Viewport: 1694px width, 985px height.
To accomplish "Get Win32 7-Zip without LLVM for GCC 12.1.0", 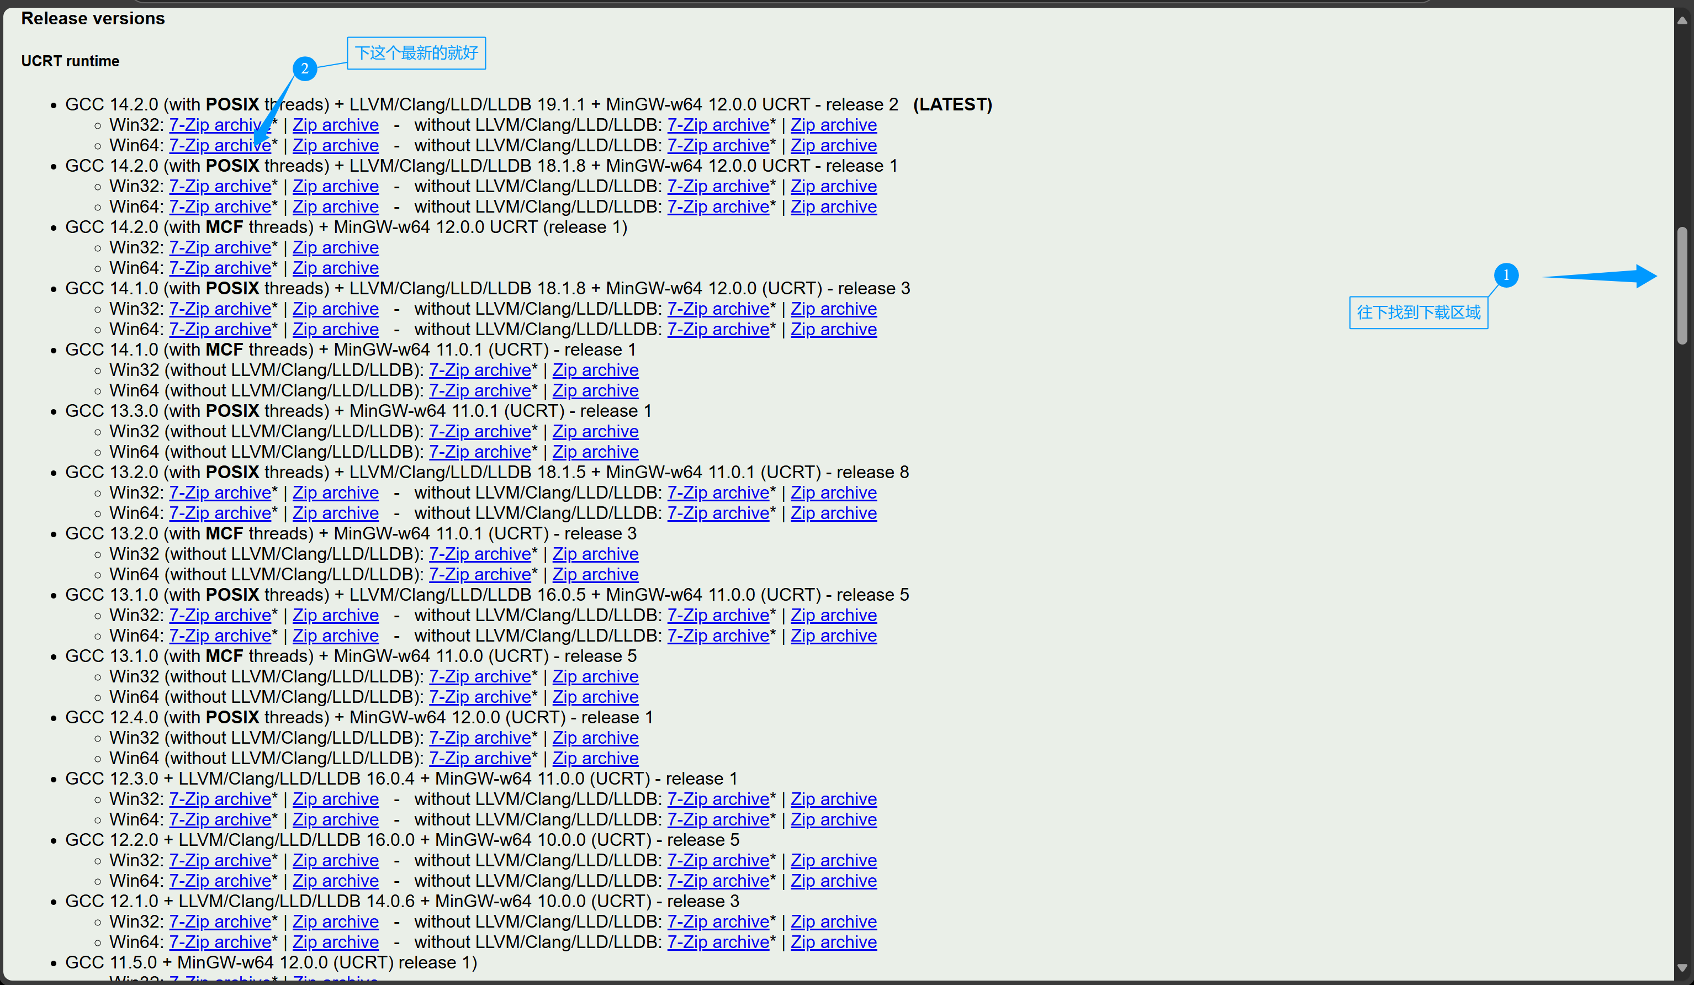I will (718, 922).
